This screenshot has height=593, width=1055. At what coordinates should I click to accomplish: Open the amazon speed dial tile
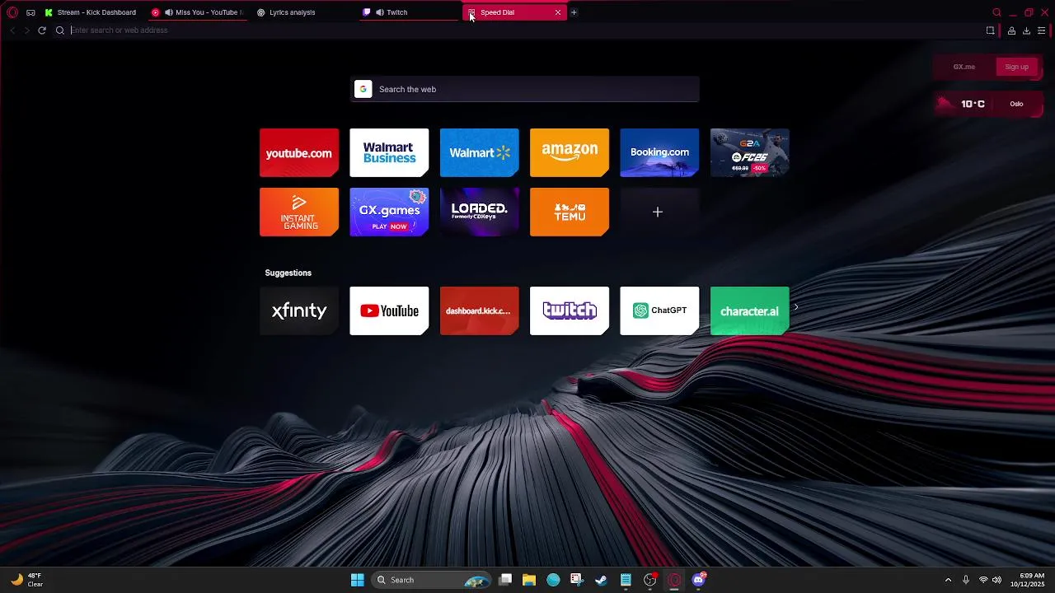(x=570, y=152)
